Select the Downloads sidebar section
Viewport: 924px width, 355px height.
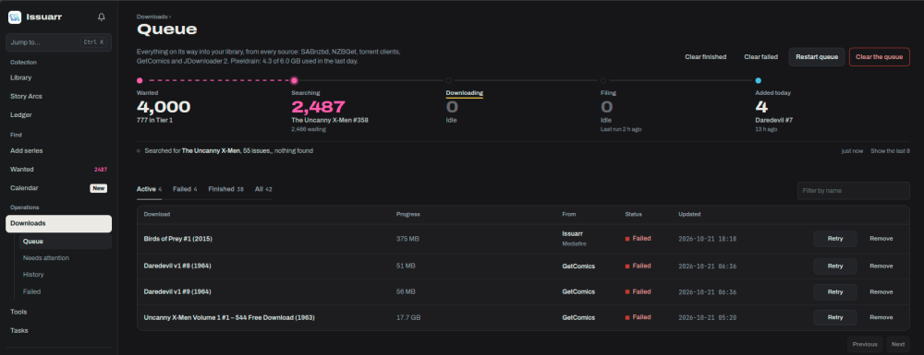(x=58, y=223)
